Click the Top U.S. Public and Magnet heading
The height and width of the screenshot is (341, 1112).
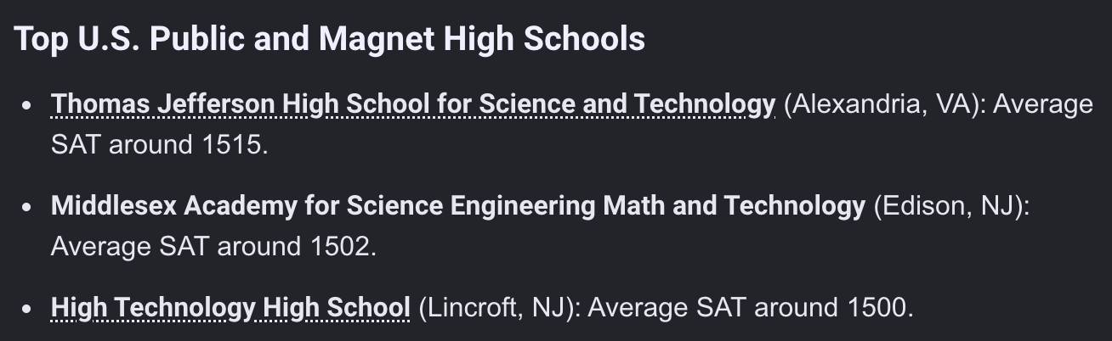coord(330,39)
